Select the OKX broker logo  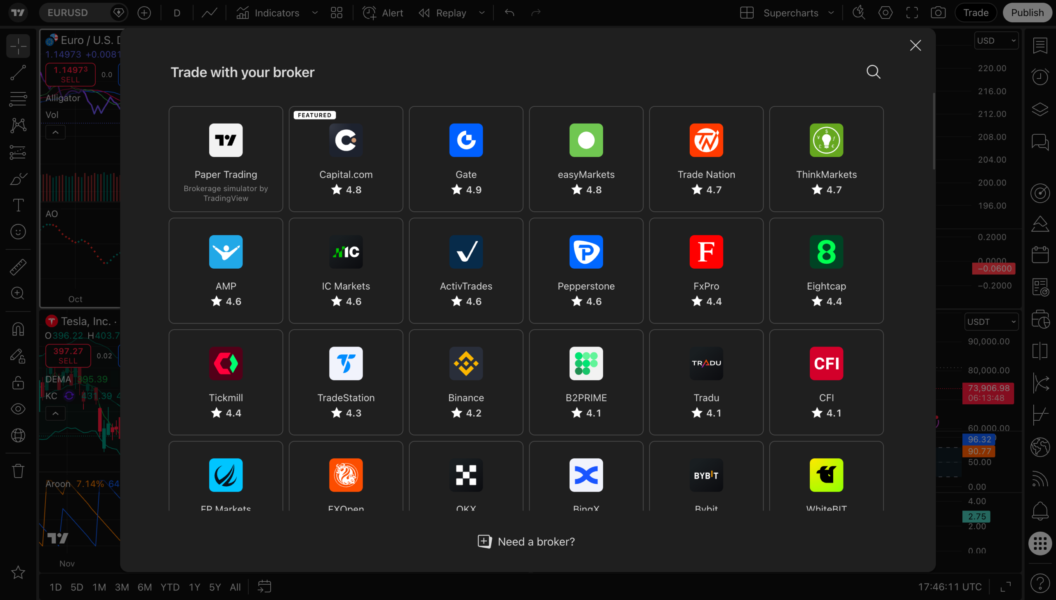tap(466, 475)
